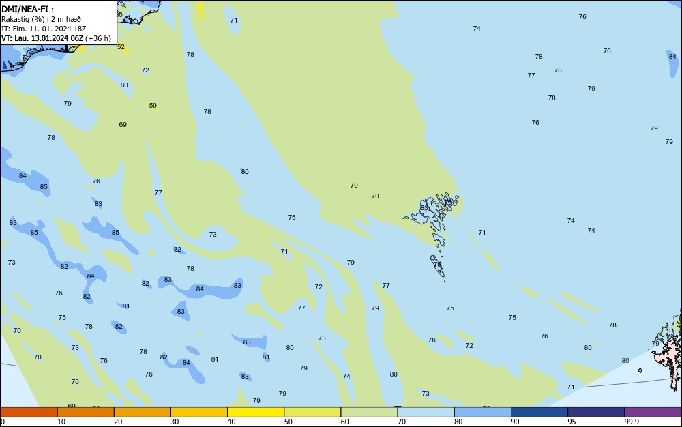Pick the light green 60–70 legend swatch
This screenshot has width=682, height=427.
[369, 412]
